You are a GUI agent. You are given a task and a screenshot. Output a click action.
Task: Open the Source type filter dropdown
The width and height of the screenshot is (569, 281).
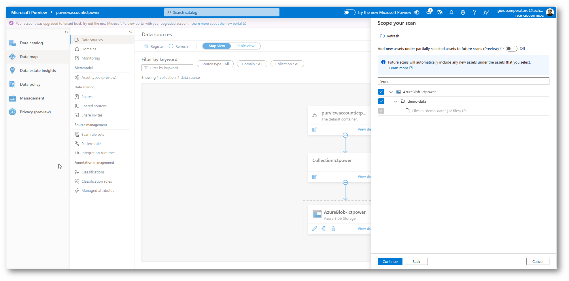(215, 64)
